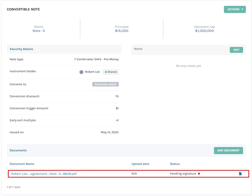252x196 pixels.
Task: Select the $15,000 principal value
Action: tap(122, 31)
